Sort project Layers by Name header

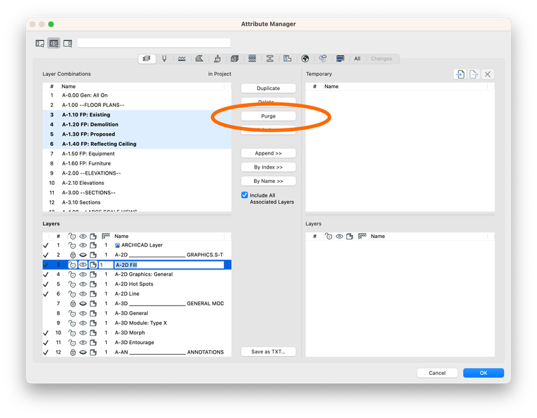pos(122,236)
